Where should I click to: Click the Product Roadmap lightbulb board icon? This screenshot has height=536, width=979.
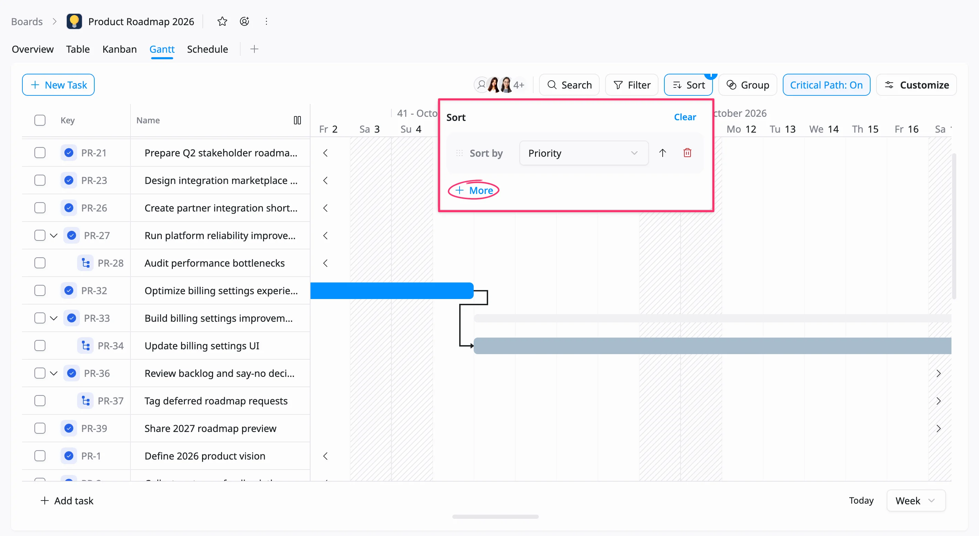(x=74, y=21)
